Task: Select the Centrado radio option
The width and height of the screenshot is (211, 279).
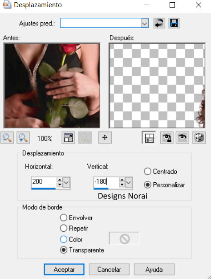Action: [160, 172]
